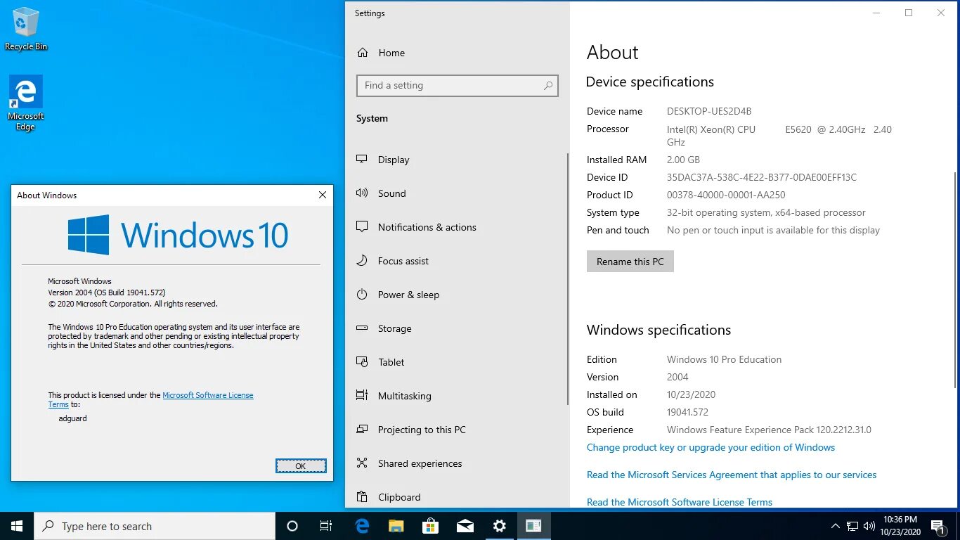Close the About Windows dialog

coord(323,195)
